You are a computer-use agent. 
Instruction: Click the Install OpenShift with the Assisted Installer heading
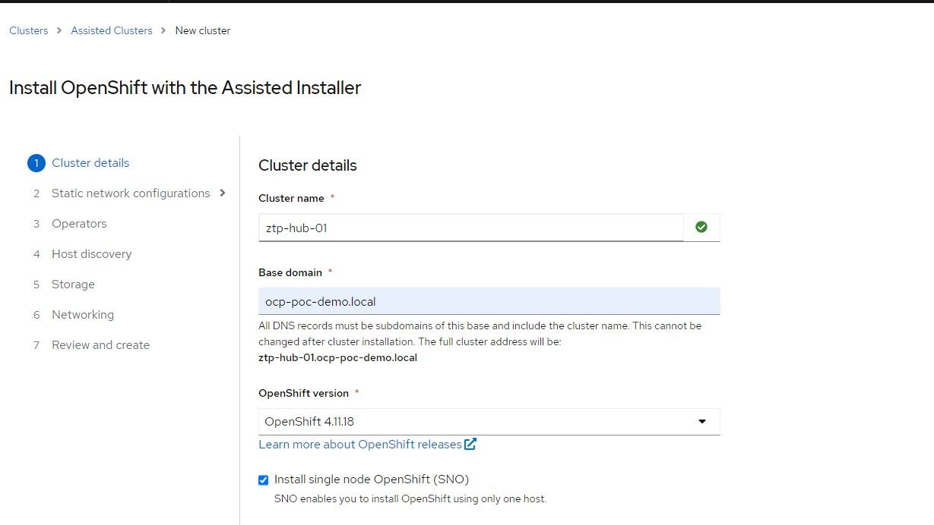(185, 88)
